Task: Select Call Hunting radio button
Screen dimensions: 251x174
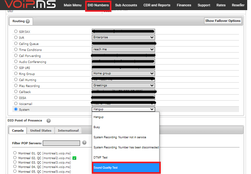Action: tap(16, 79)
